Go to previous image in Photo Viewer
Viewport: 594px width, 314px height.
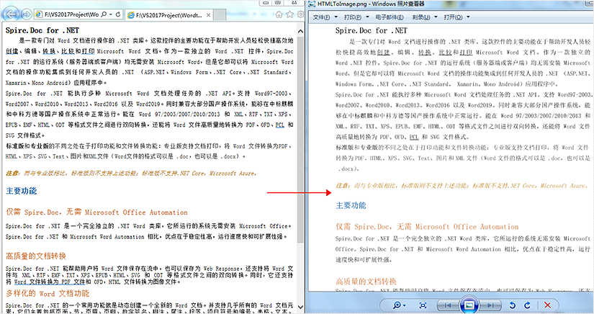(448, 305)
